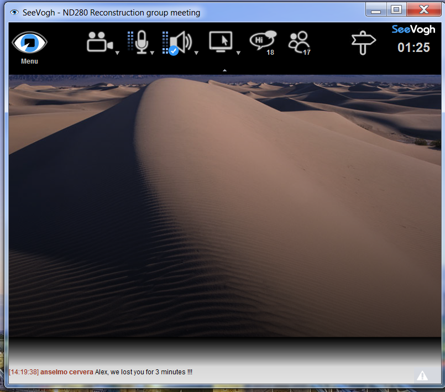Screen dimensions: 445x392
Task: Click the screen sharing monitor icon
Action: tap(221, 41)
